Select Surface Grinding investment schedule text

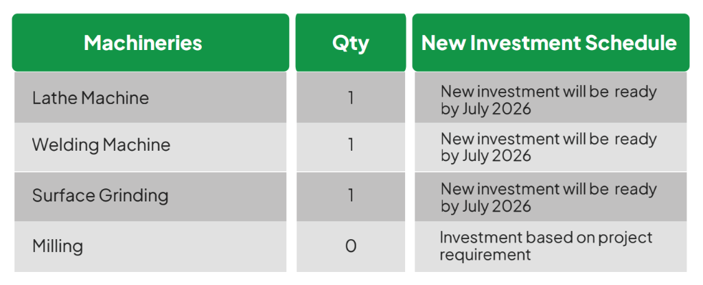coord(549,197)
